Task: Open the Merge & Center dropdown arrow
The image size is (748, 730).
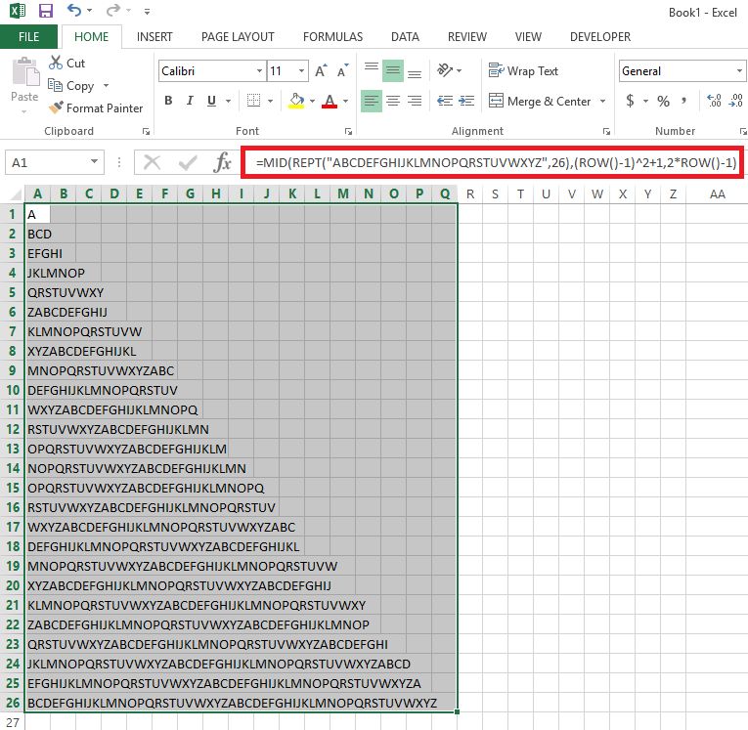Action: [603, 101]
